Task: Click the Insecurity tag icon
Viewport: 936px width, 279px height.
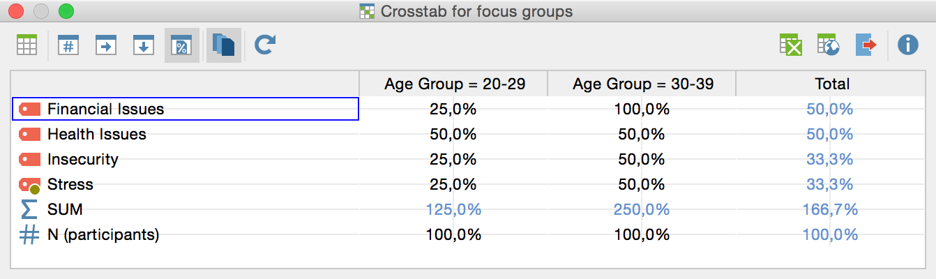Action: tap(30, 159)
